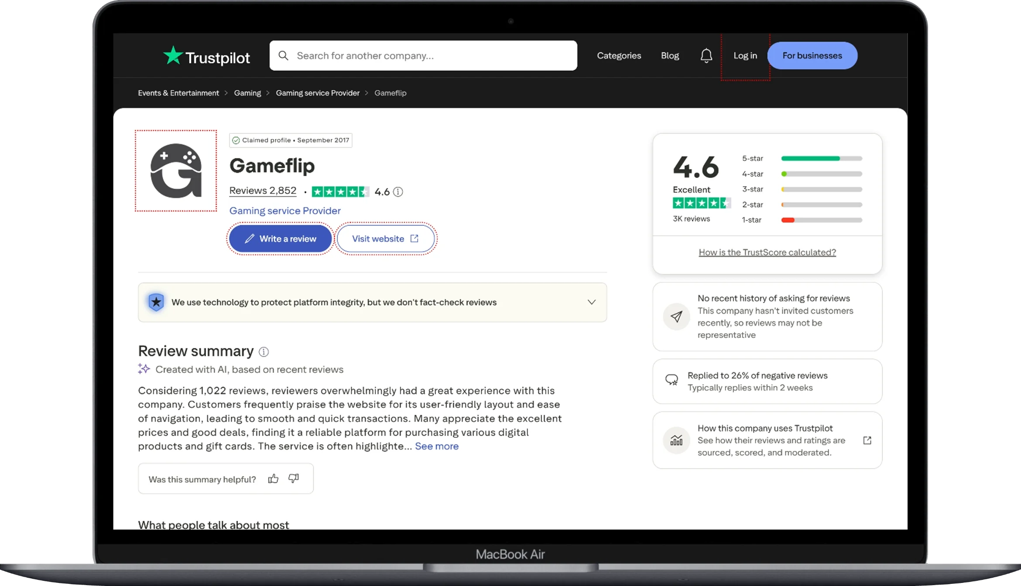This screenshot has height=586, width=1021.
Task: Expand the platform integrity notice chevron
Action: click(x=591, y=302)
